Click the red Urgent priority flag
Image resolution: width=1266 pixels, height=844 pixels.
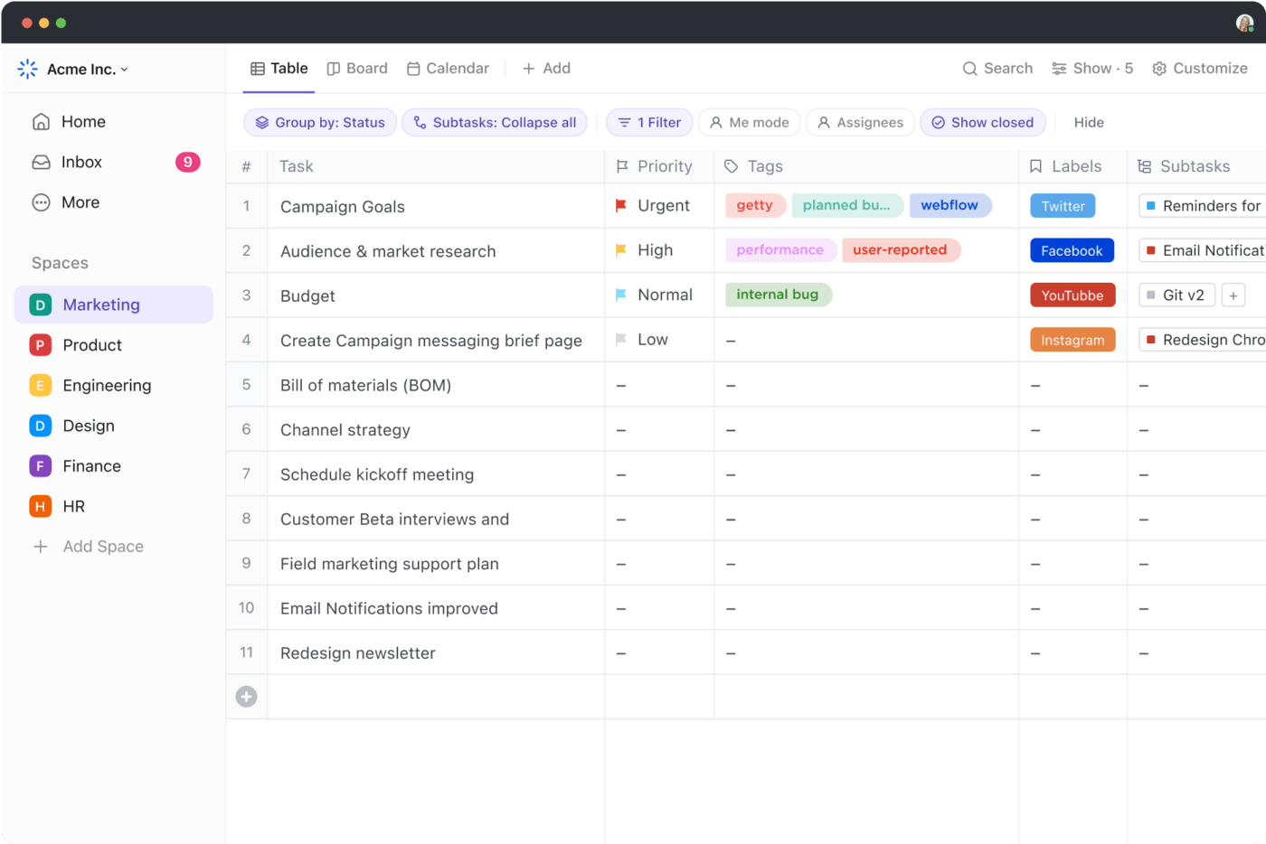tap(621, 206)
